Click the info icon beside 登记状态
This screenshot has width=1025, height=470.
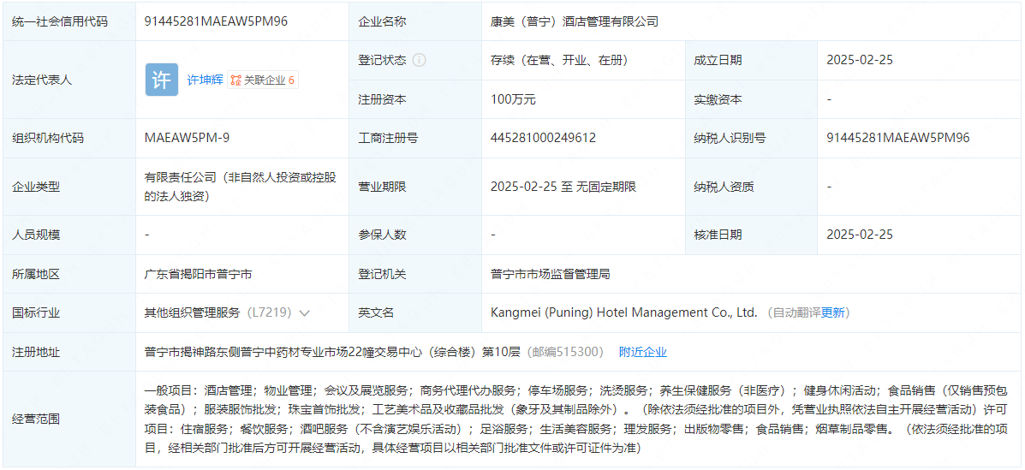pos(420,60)
